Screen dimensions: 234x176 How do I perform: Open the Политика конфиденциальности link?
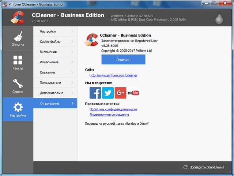113,109
